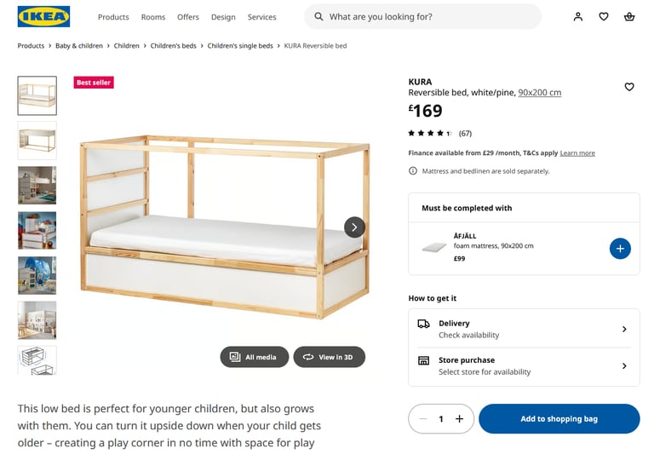Add ÄFJÄLL mattress with plus button
Viewport: 654px width, 454px height.
[x=620, y=249]
